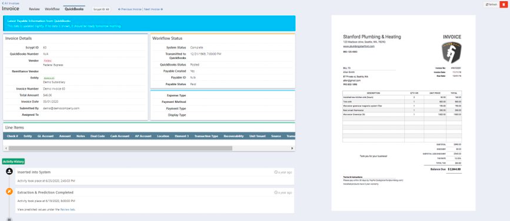Click the Payable Status value Paid

click(193, 84)
